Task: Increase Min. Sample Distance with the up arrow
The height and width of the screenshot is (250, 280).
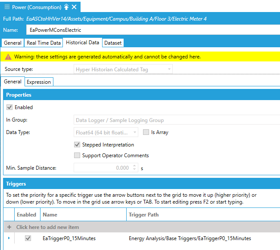Action: tap(134, 166)
